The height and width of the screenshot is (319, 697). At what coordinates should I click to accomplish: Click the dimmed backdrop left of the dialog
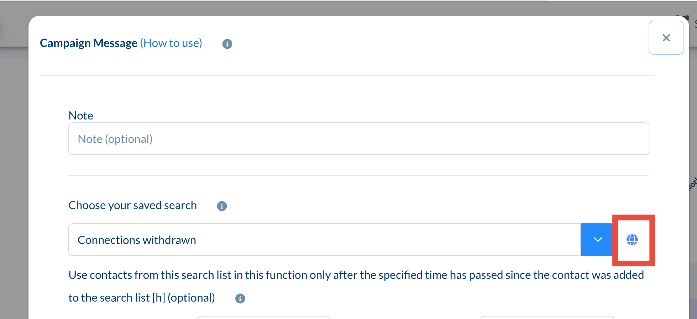14,178
